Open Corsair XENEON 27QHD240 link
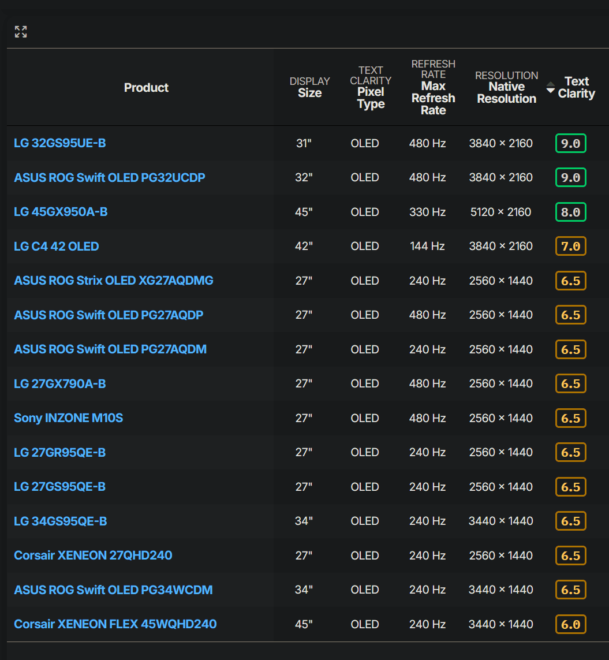 point(93,555)
